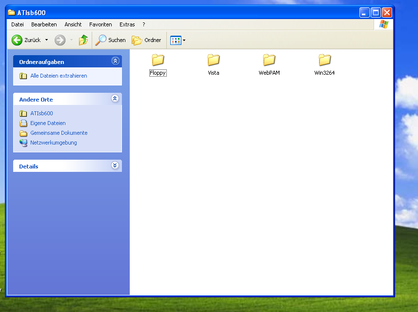
Task: Expand the Details panel
Action: (x=115, y=166)
